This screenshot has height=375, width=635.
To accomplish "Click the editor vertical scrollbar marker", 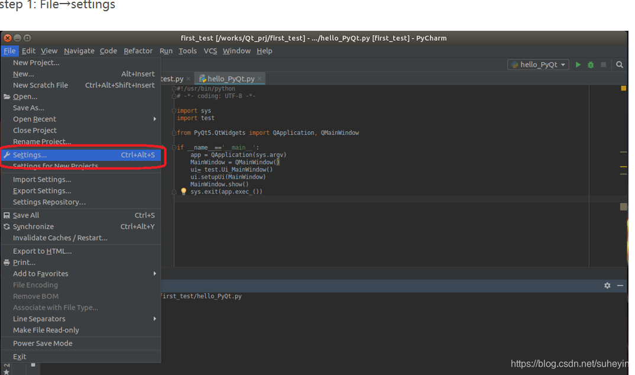I will point(623,206).
